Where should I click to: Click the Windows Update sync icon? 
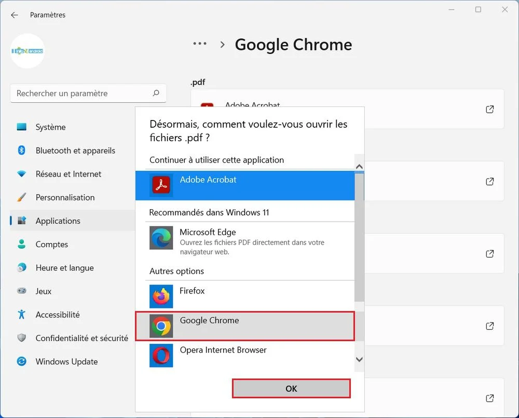[21, 361]
